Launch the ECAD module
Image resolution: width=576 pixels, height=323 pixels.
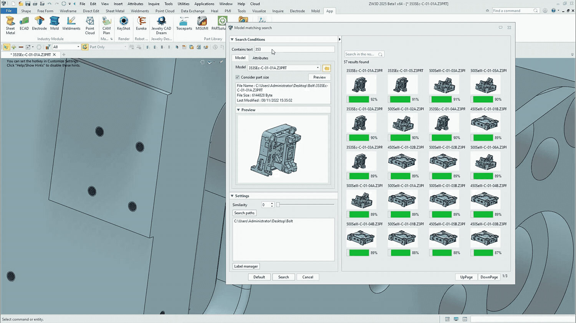(x=24, y=23)
